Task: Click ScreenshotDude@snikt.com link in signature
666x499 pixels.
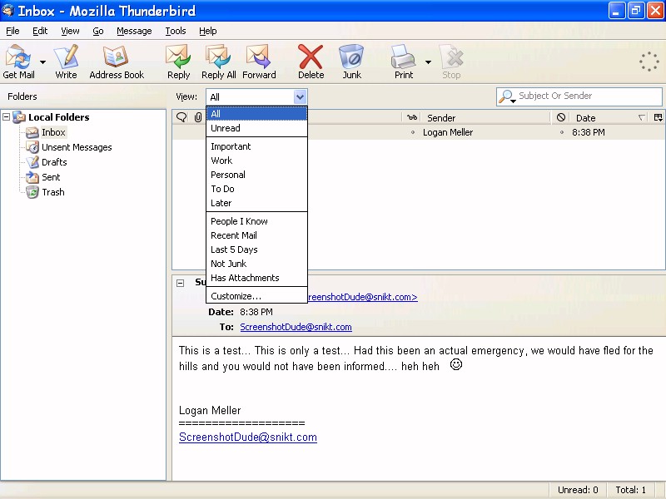Action: (248, 437)
